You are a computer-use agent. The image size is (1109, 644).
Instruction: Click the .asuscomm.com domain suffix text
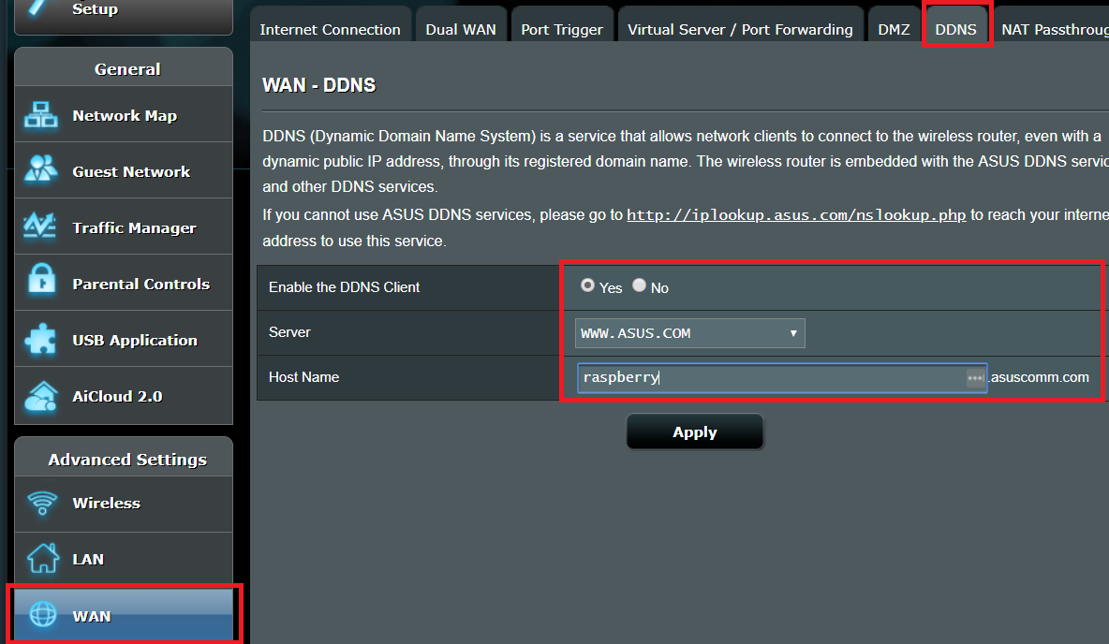1039,377
